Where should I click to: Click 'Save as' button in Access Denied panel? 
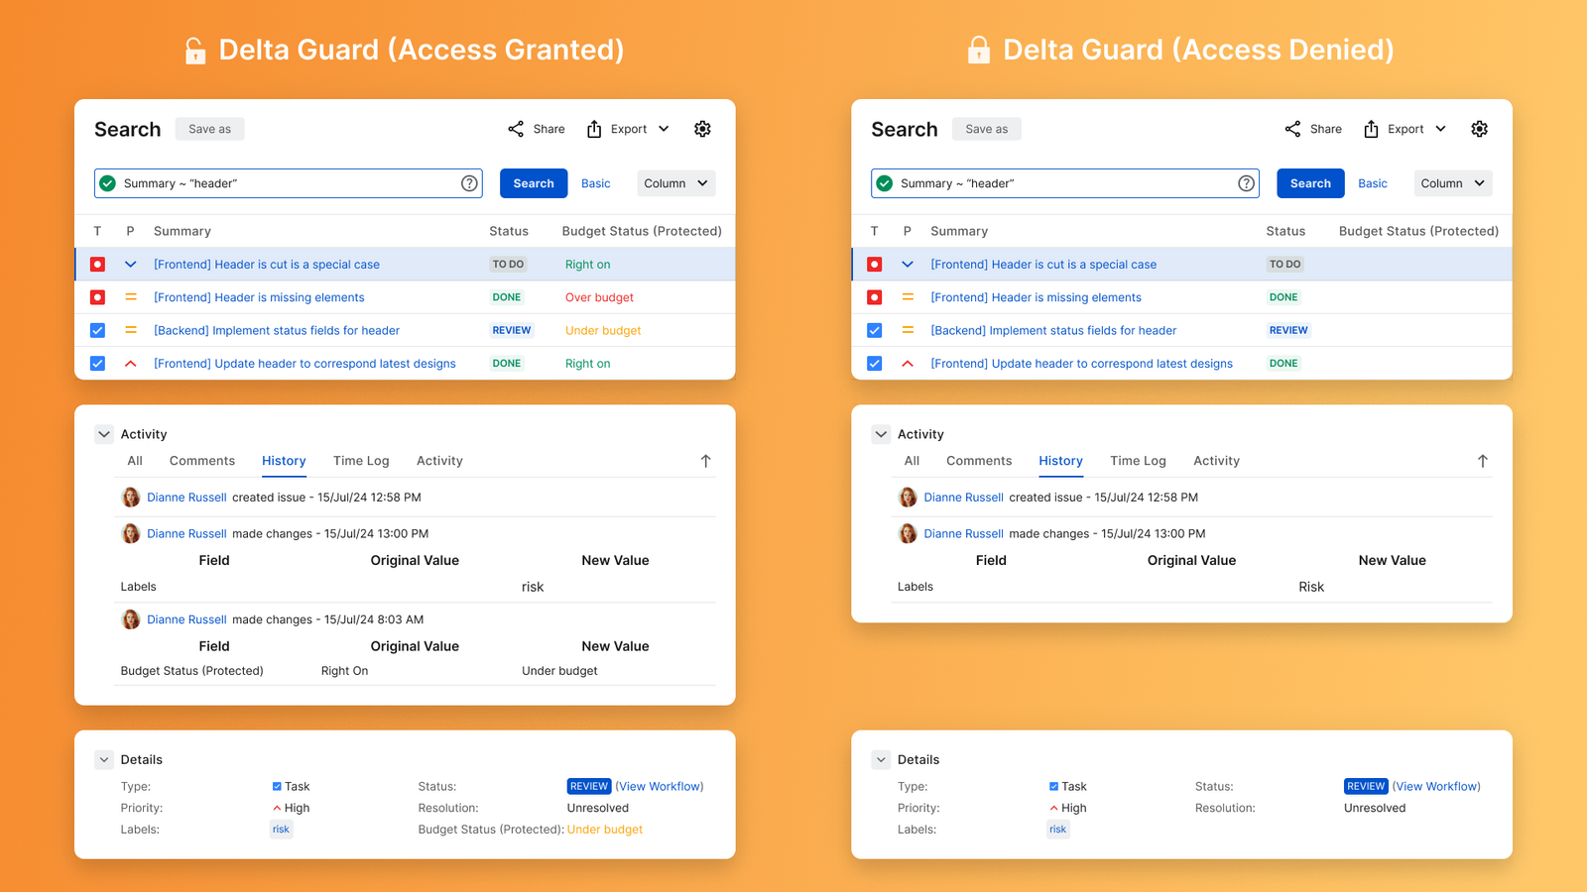(987, 129)
